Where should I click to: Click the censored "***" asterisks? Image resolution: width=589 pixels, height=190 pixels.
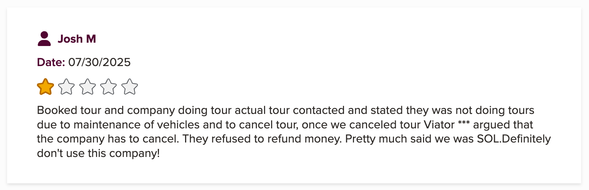464,124
